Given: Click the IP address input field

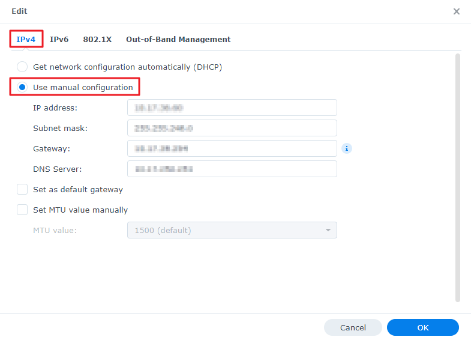Looking at the screenshot, I should (x=232, y=108).
